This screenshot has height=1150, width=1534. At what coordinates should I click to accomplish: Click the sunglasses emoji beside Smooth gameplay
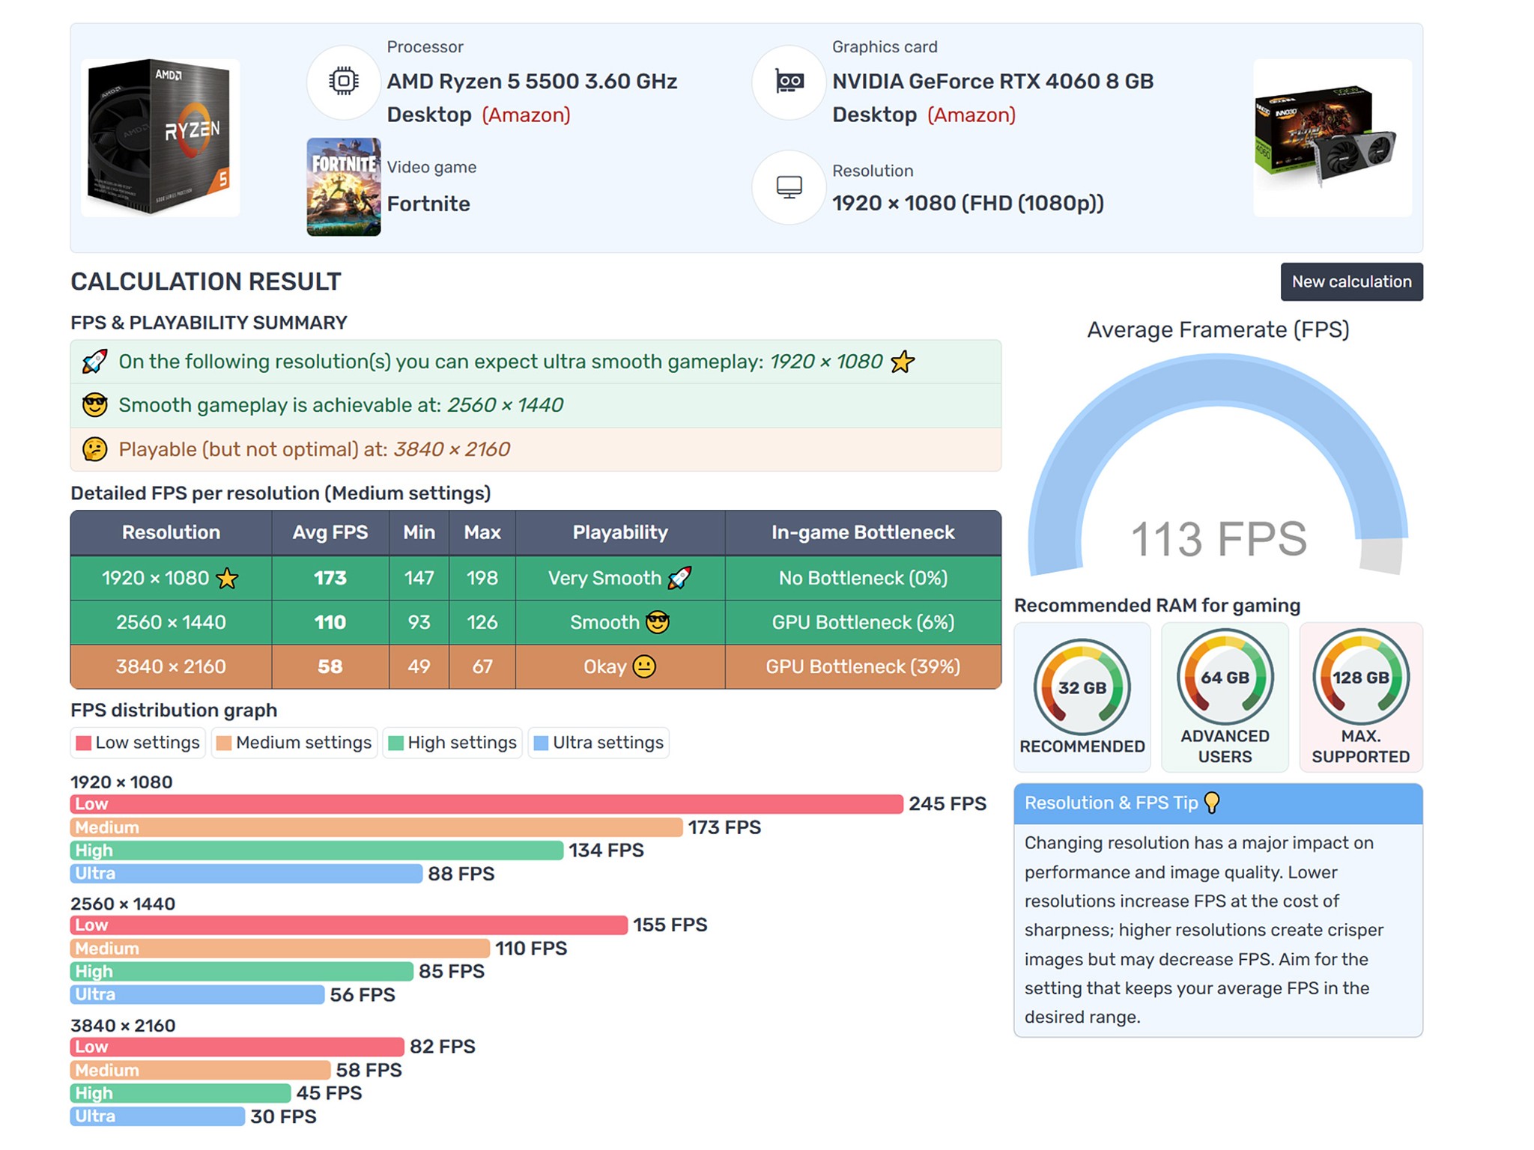coord(94,405)
